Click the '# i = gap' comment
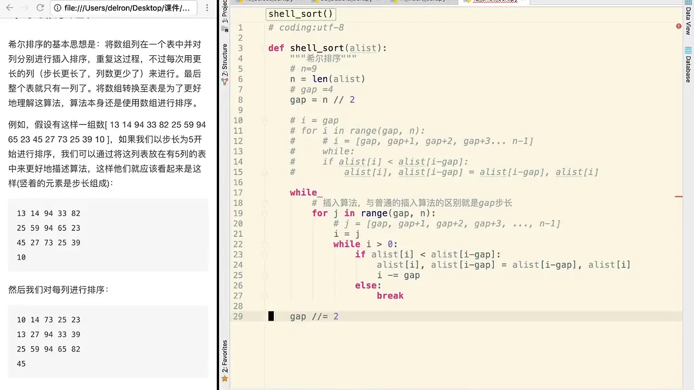 [314, 120]
